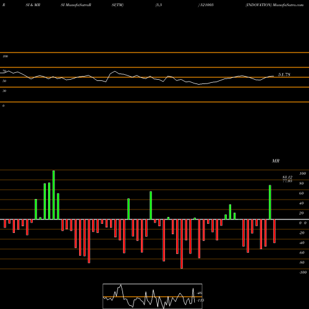
Task: Select the 77.05 value label
Action: (287, 181)
